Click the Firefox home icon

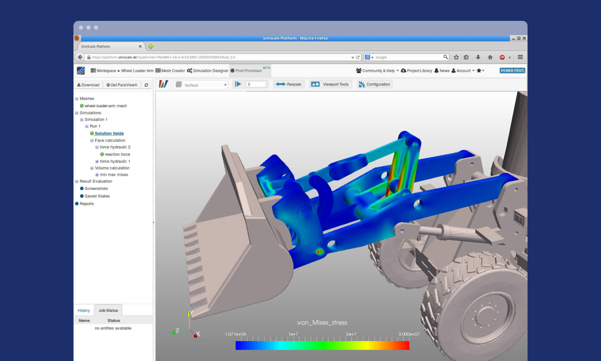pos(490,57)
